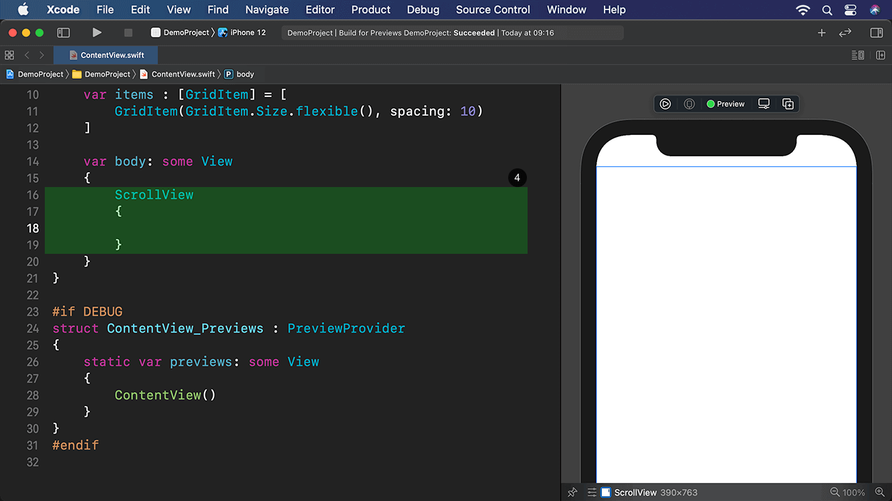Click line number 18 in gutter
This screenshot has width=892, height=501.
tap(32, 228)
